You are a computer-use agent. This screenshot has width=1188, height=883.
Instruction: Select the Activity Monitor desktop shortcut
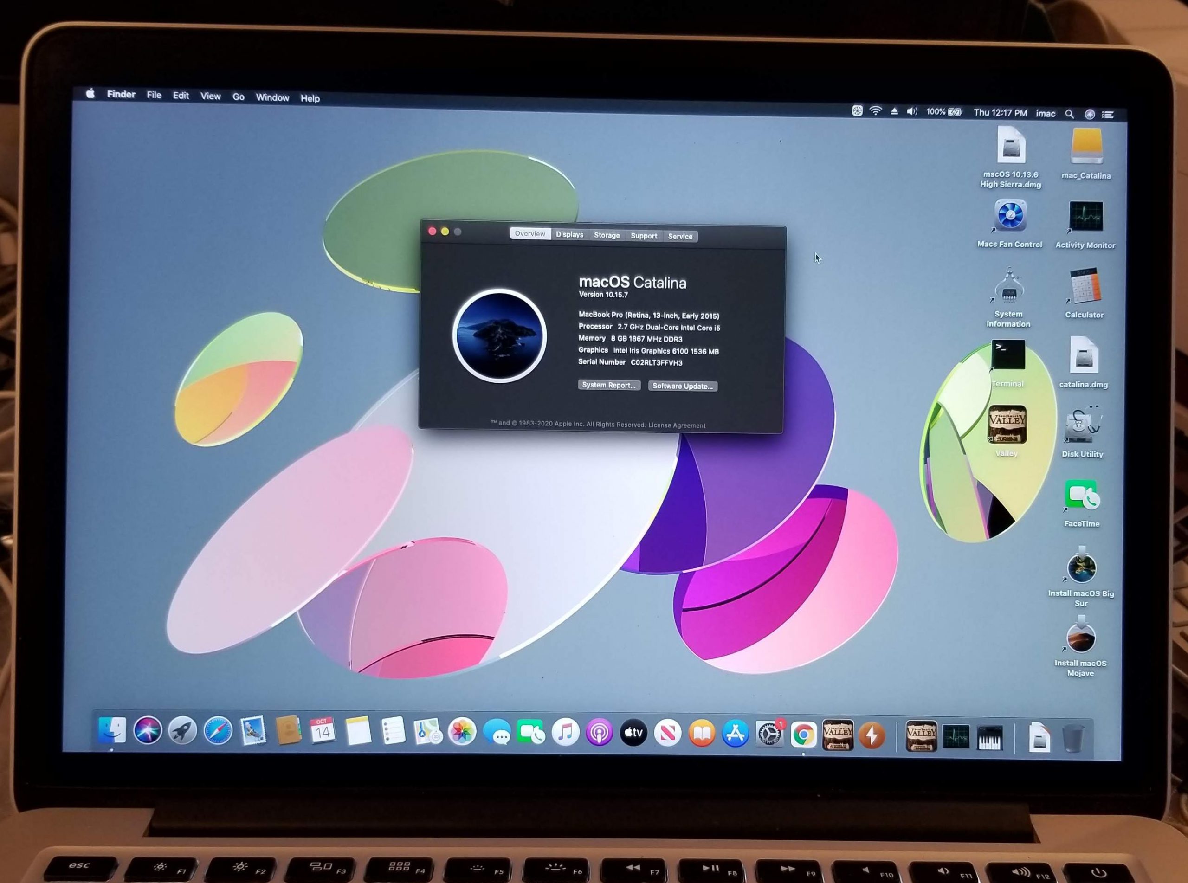1085,225
